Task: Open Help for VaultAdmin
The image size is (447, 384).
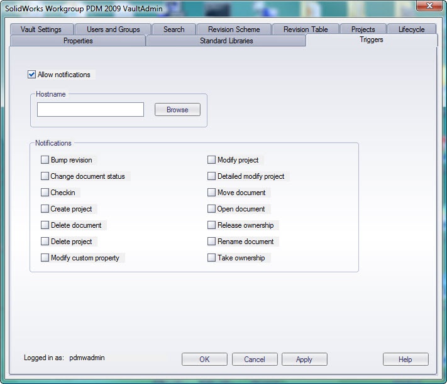Action: (406, 360)
